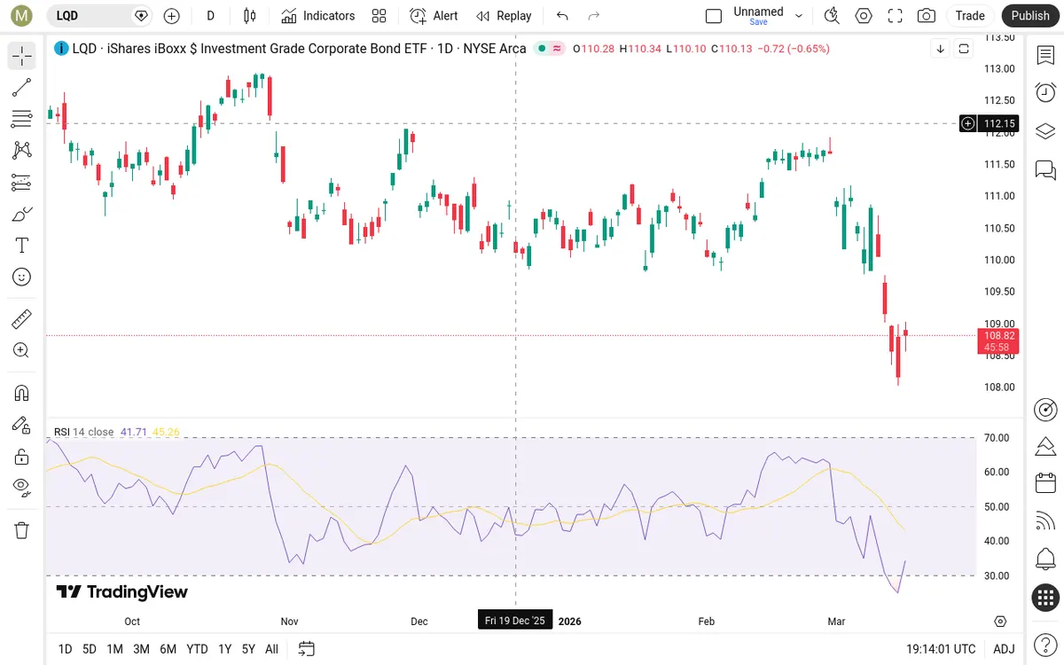
Task: Open the news feed icon
Action: [x=1045, y=521]
